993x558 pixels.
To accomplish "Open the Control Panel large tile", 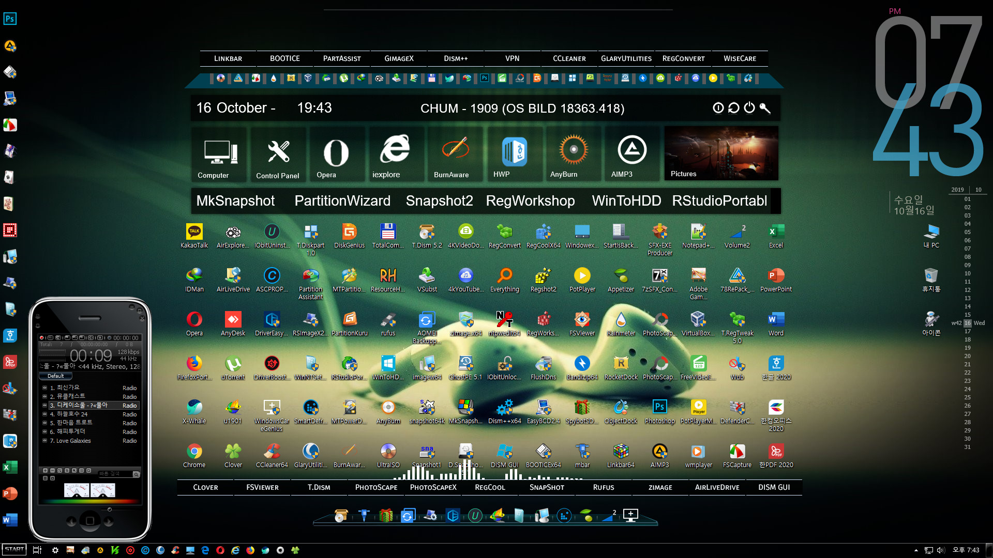I will click(278, 155).
